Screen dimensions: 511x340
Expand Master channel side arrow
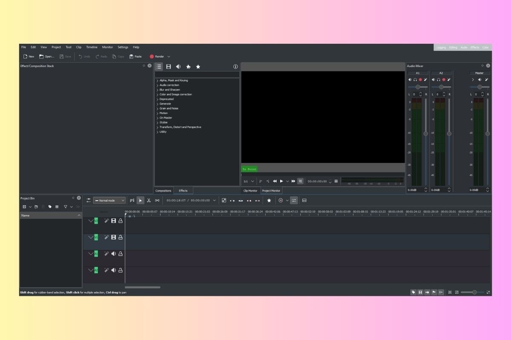pyautogui.click(x=473, y=79)
